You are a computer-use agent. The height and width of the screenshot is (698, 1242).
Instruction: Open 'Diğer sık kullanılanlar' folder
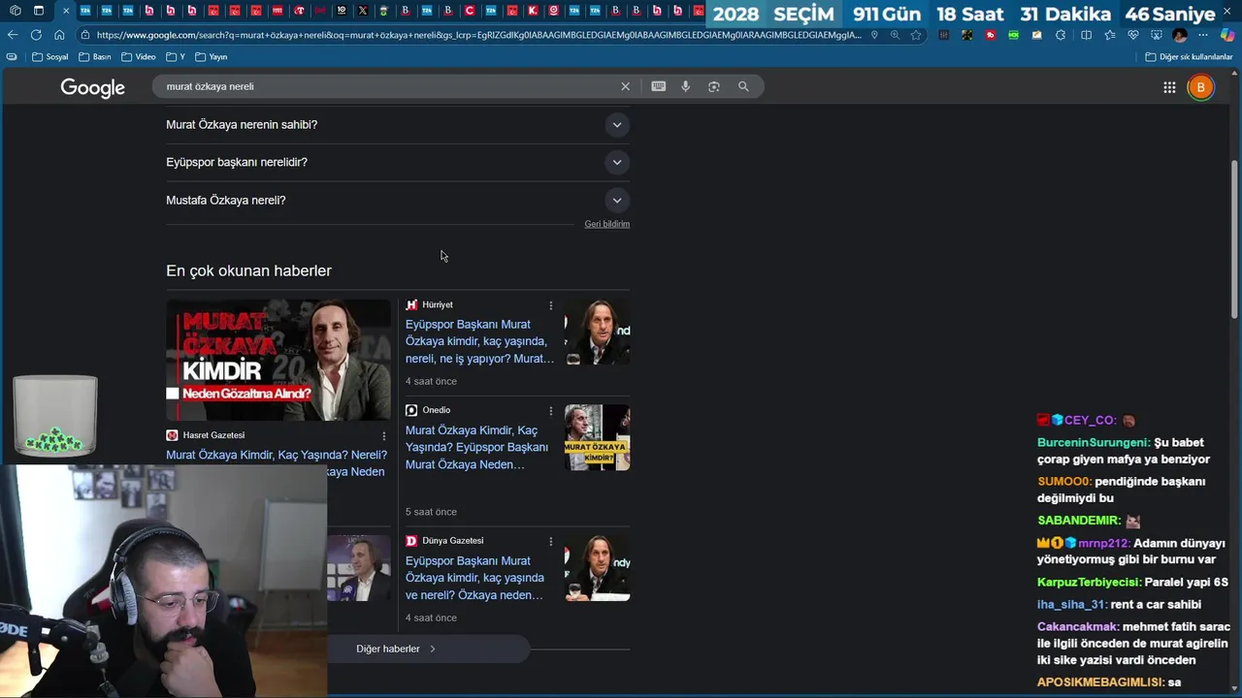[x=1189, y=57]
